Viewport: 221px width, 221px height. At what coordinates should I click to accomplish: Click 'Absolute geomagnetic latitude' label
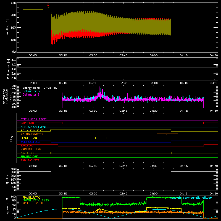click(191, 198)
